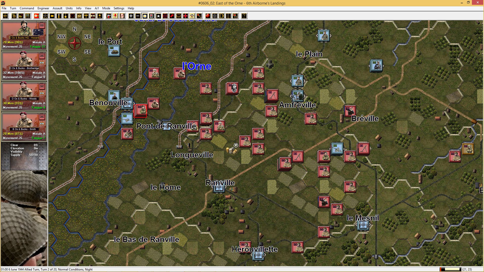
Task: Select the D Ox & Bucks - Woods unit card
Action: point(24,96)
